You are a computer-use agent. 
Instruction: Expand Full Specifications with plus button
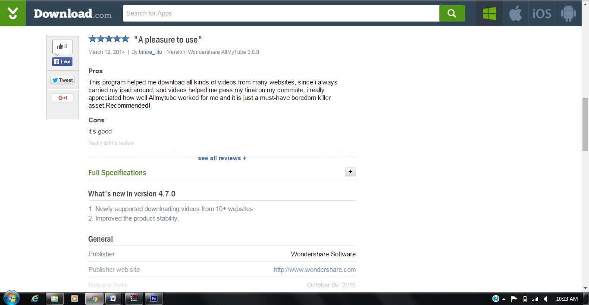350,172
